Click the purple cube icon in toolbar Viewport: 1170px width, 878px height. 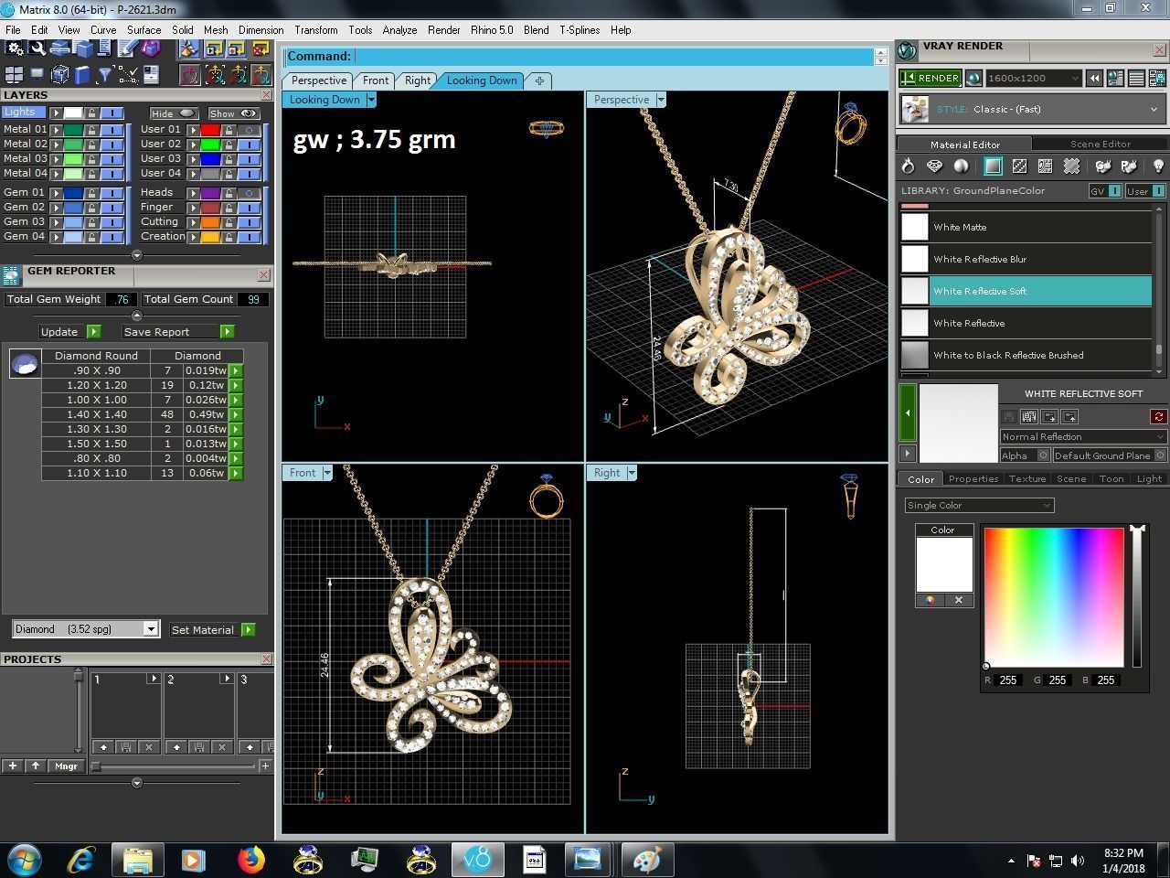(151, 48)
